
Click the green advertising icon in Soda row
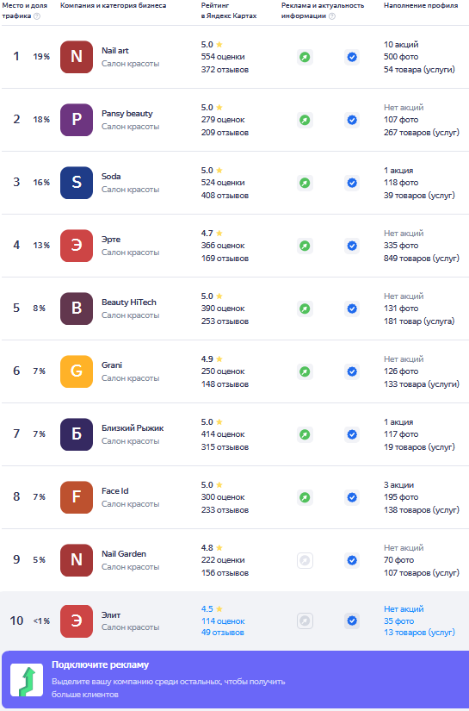pyautogui.click(x=305, y=183)
